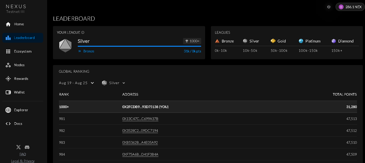Click the Nodes icon in the sidebar
The image size is (365, 163).
tap(8, 65)
